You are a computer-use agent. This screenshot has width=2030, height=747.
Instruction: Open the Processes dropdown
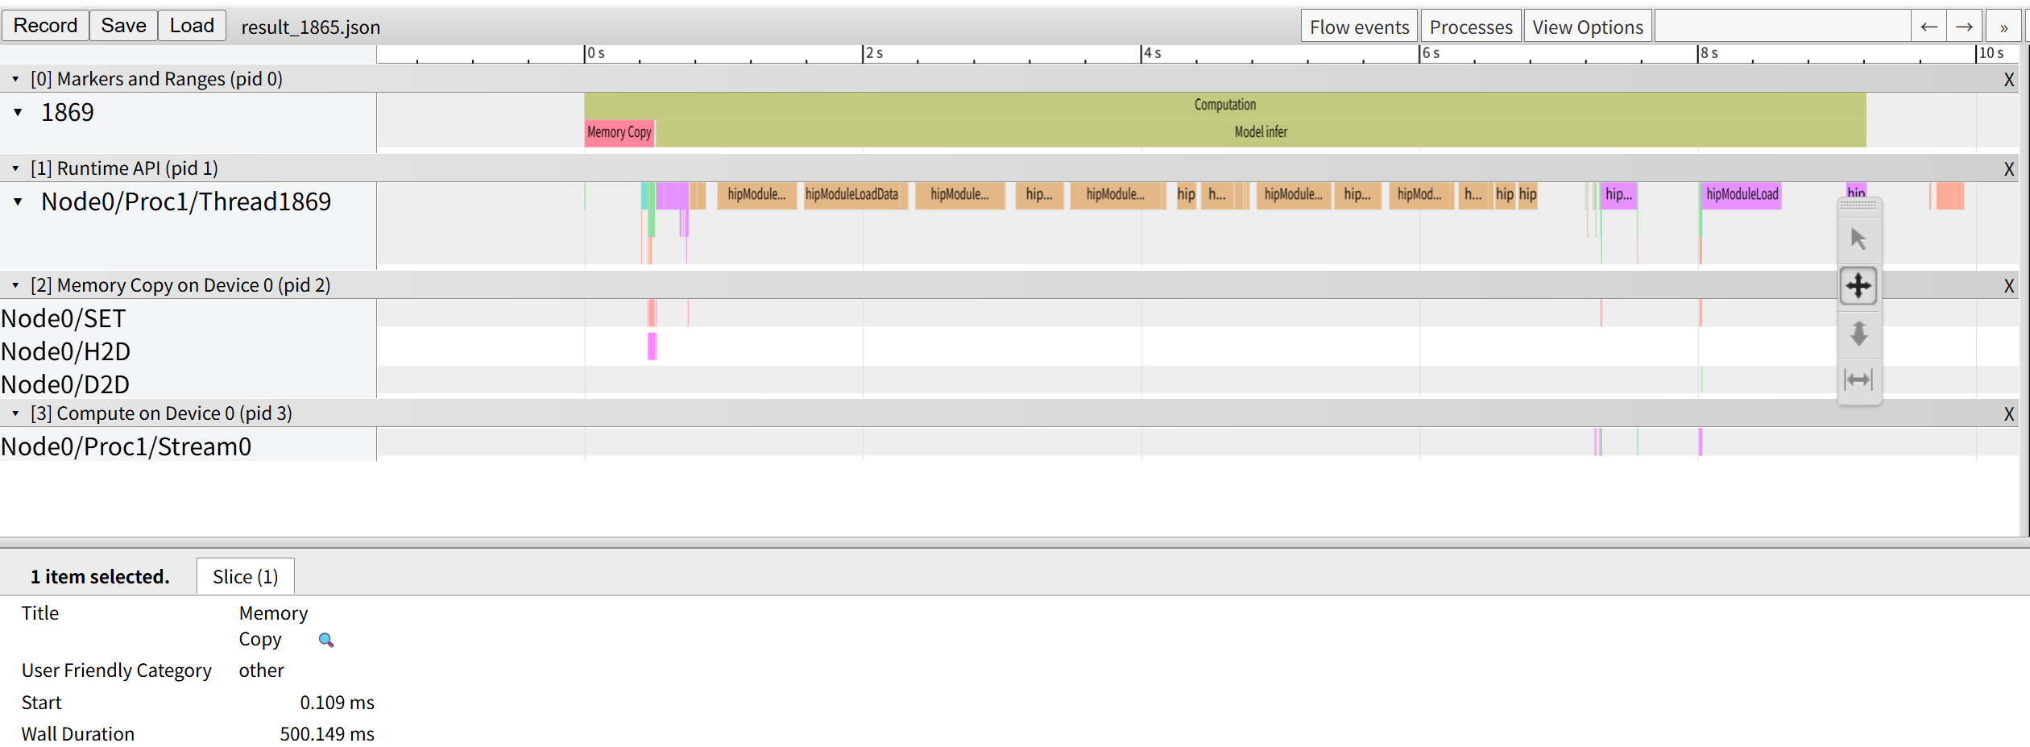tap(1470, 25)
